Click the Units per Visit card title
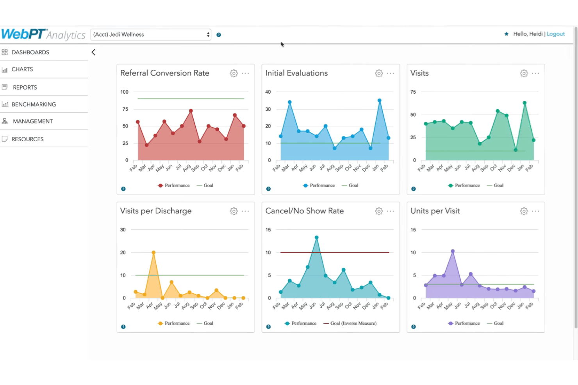 coord(435,211)
